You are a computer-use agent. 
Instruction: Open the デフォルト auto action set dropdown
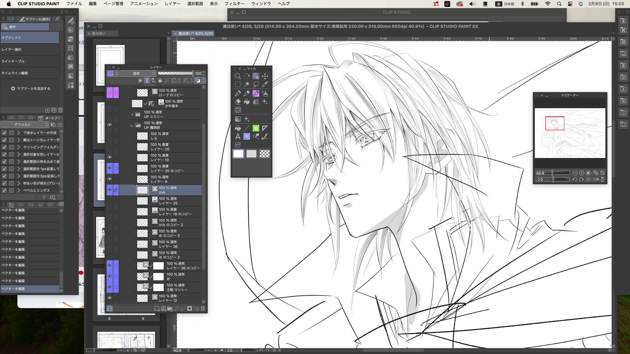tap(25, 125)
